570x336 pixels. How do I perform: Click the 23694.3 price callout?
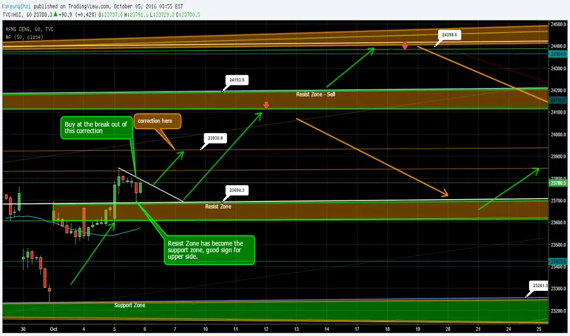click(x=237, y=190)
